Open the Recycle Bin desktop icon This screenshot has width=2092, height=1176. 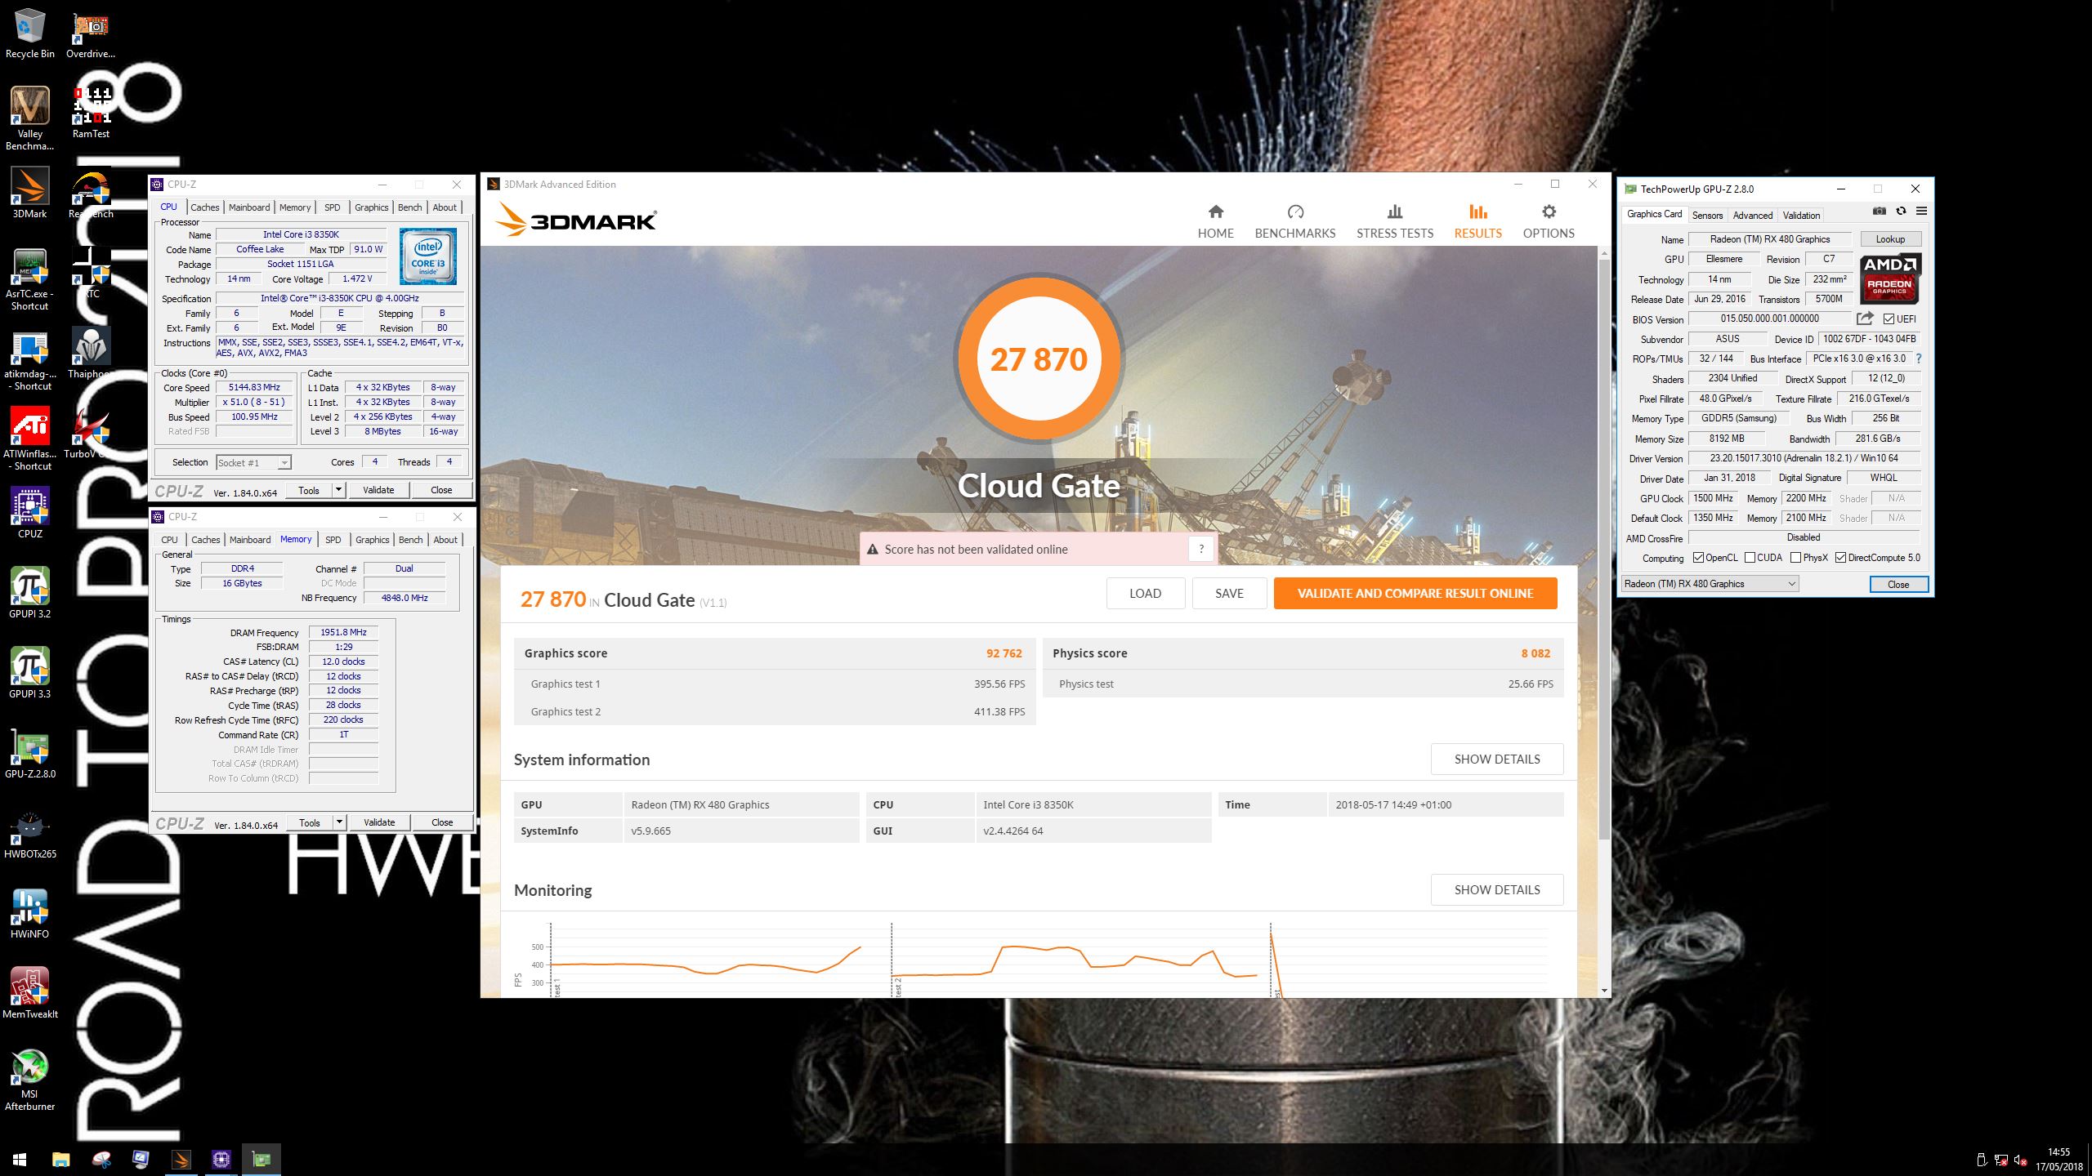tap(30, 34)
